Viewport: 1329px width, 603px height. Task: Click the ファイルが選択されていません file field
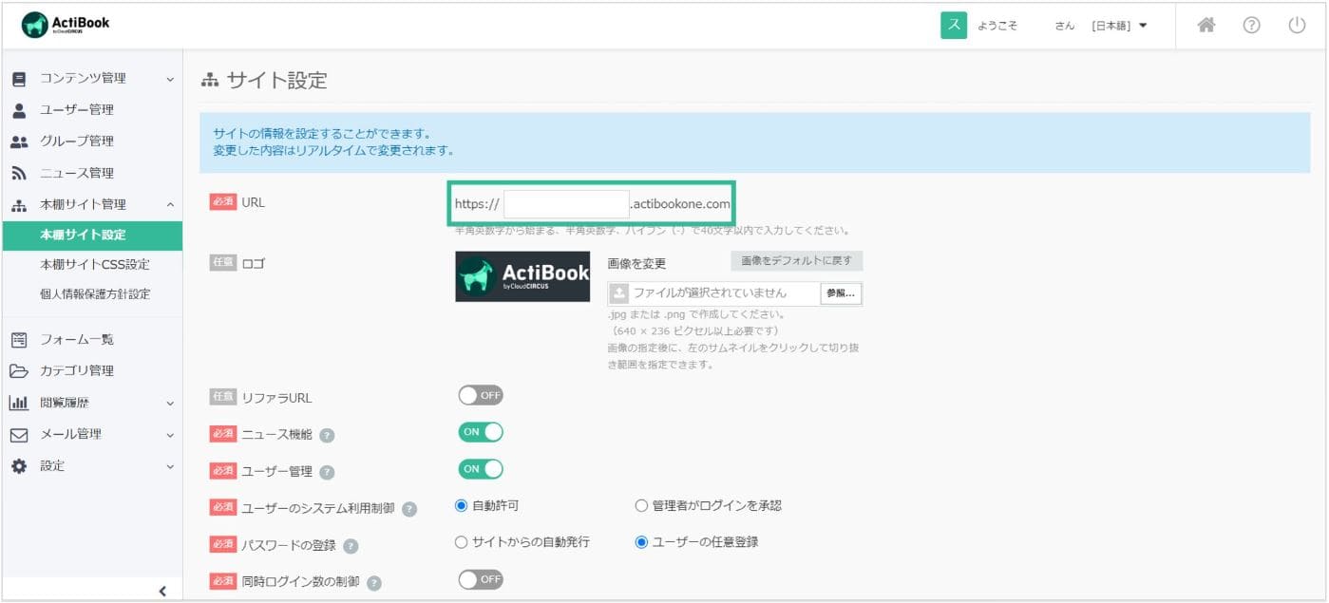[713, 293]
